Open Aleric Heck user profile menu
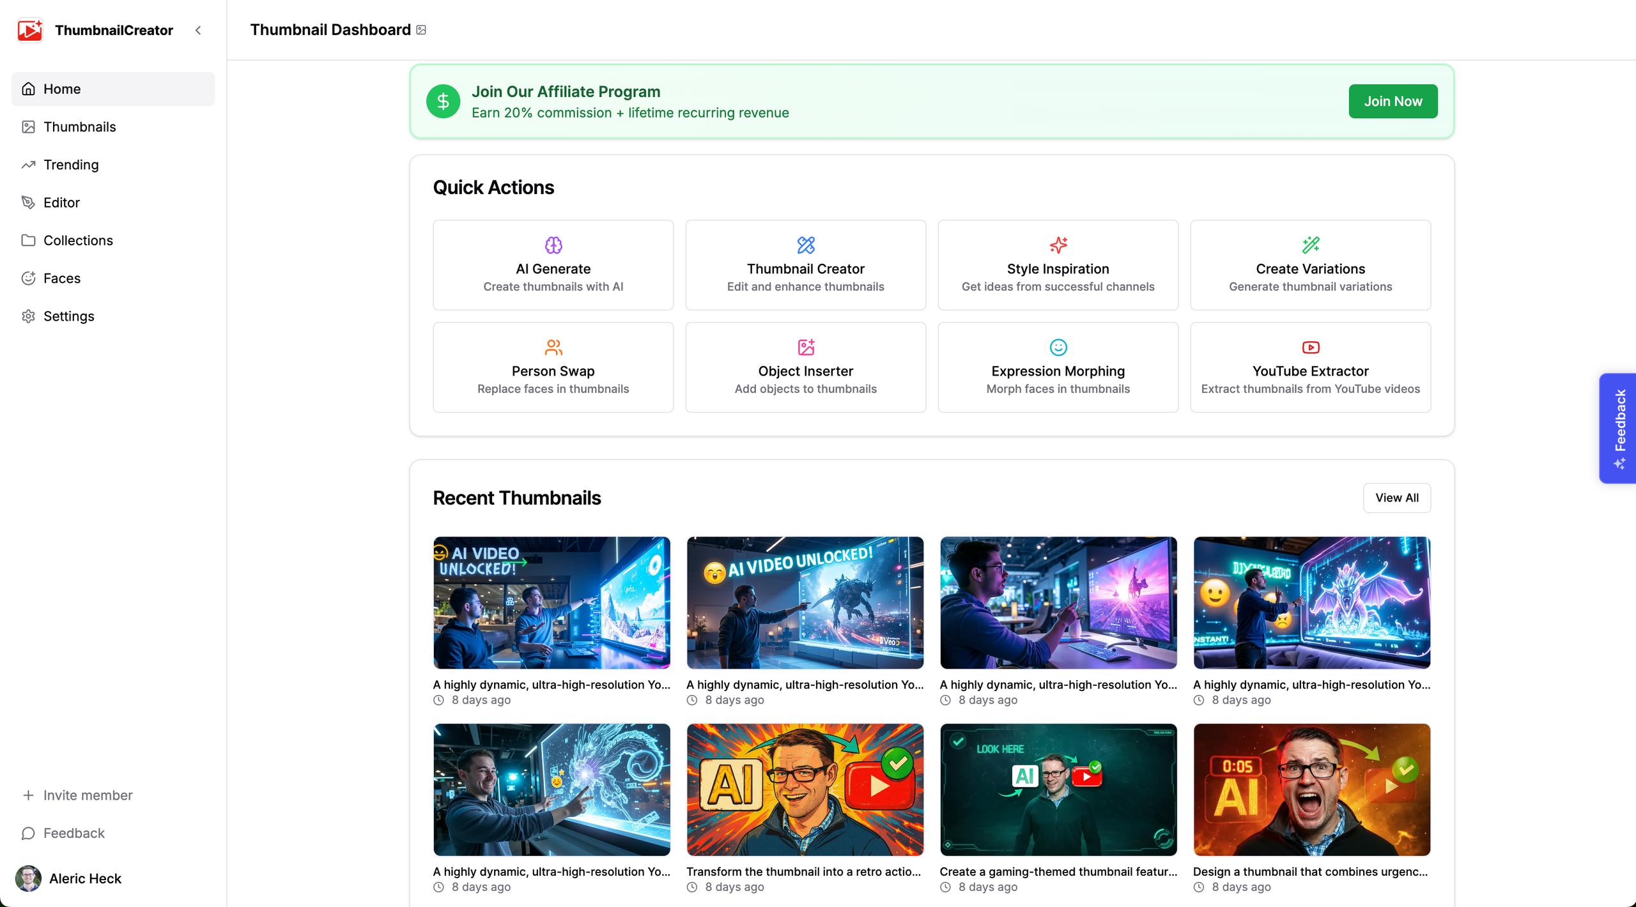 [84, 879]
